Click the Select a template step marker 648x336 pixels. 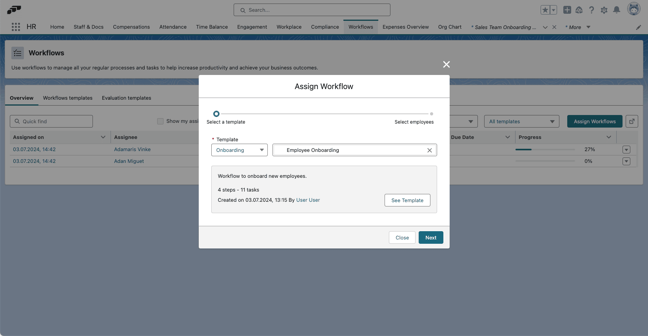(216, 114)
